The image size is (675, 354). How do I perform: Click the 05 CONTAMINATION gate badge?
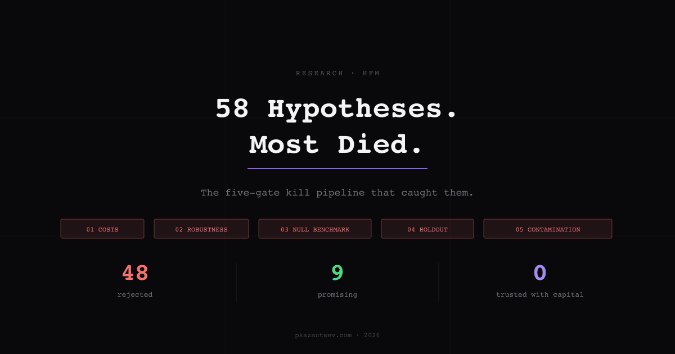(x=548, y=229)
